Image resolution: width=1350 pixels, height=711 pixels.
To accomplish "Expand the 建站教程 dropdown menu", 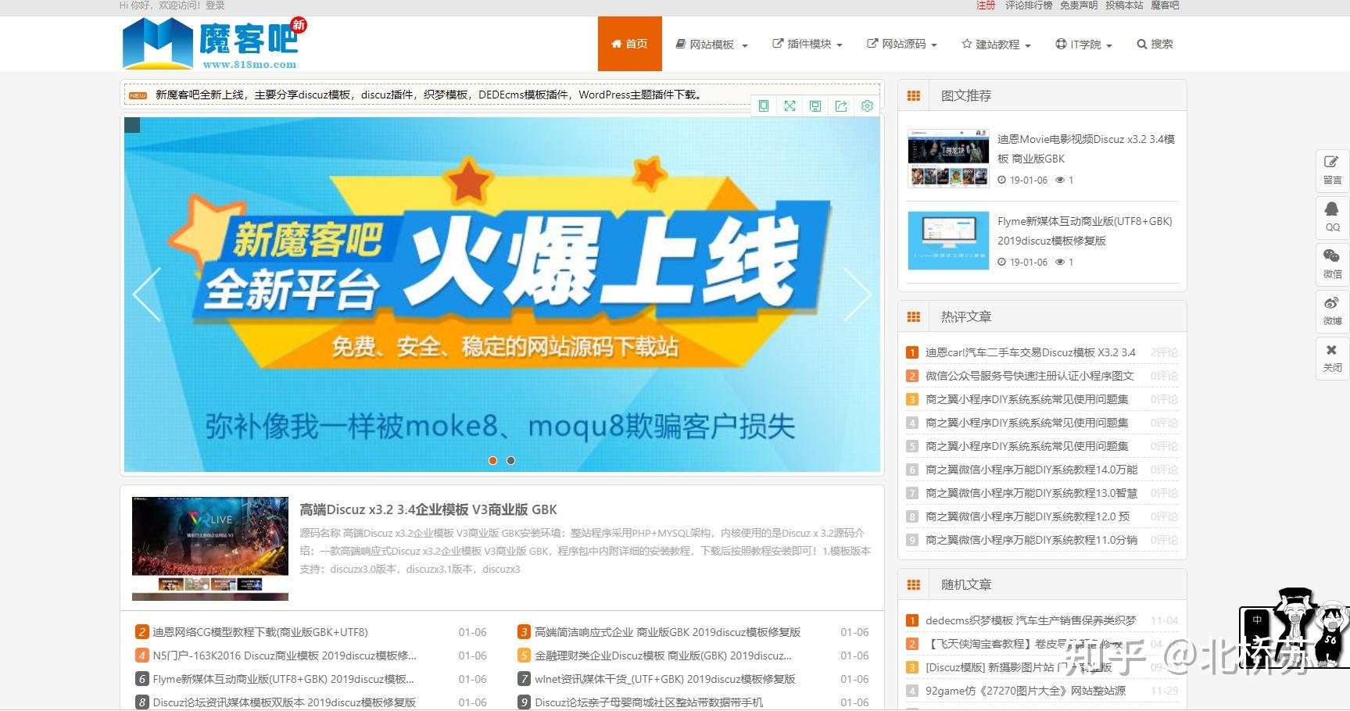I will click(996, 45).
